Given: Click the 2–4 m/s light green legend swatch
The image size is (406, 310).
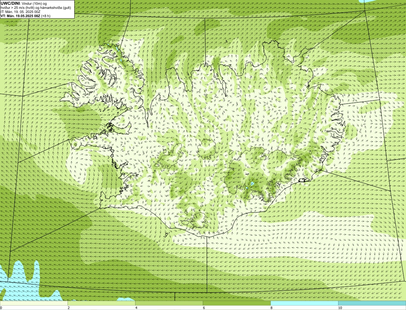Looking at the screenshot, I should point(101,303).
